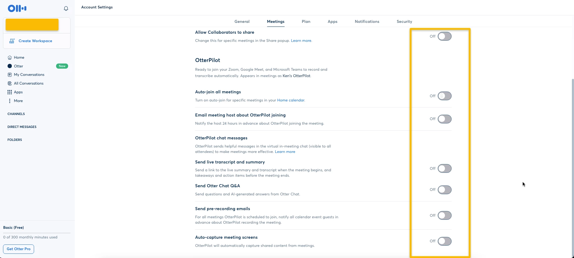The width and height of the screenshot is (574, 258).
Task: Open the notifications bell
Action: tap(66, 8)
